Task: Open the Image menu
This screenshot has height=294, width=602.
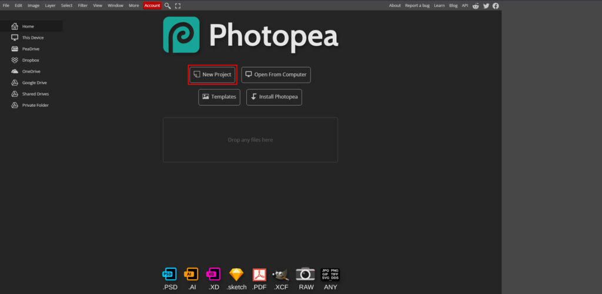Action: tap(34, 5)
